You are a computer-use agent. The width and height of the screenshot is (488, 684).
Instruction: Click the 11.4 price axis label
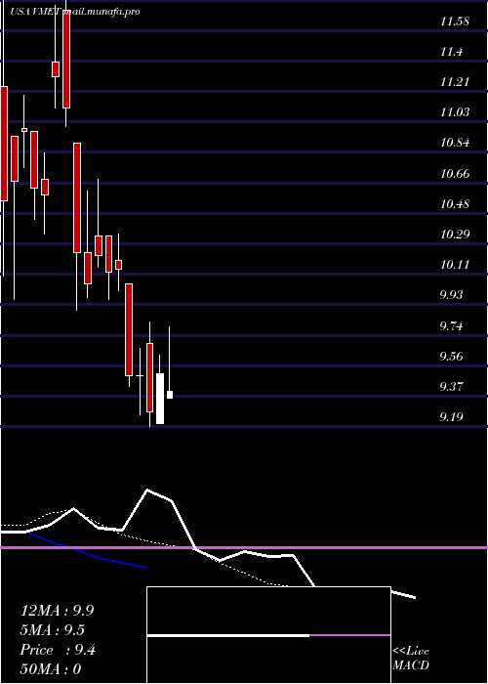pyautogui.click(x=451, y=52)
